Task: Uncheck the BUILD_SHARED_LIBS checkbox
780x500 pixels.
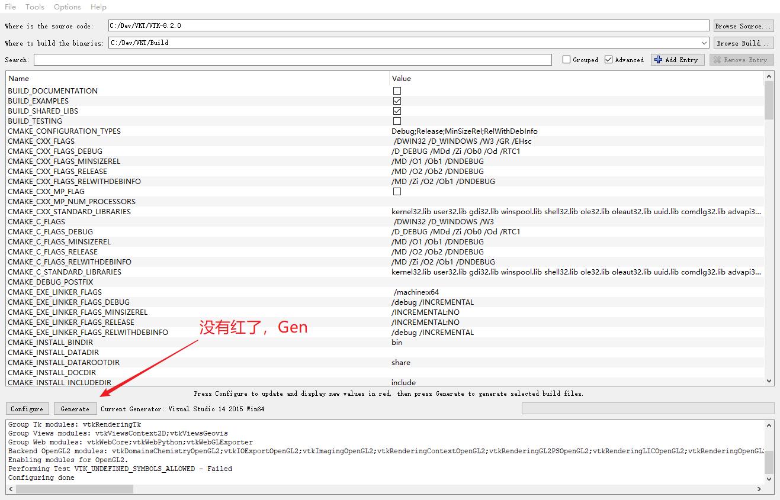Action: click(x=397, y=111)
